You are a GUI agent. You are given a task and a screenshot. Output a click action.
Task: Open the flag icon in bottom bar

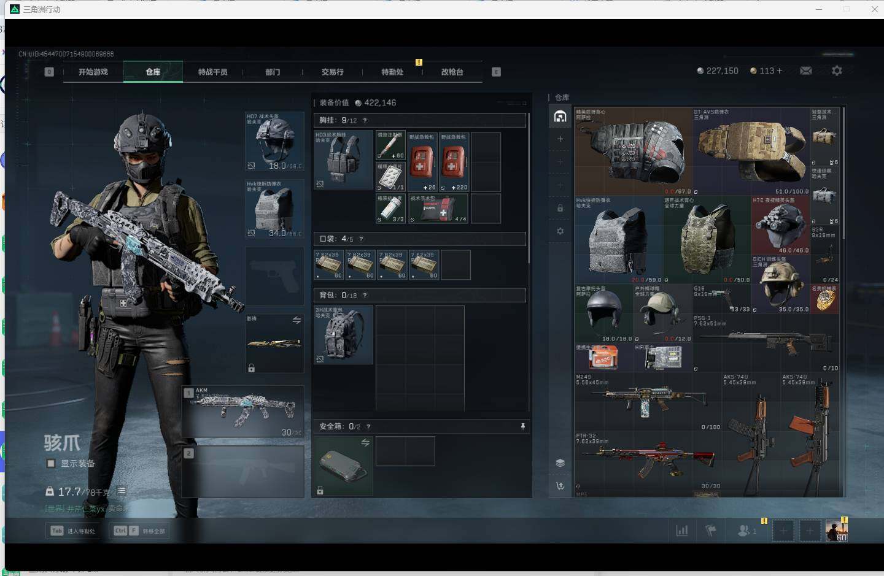(711, 531)
